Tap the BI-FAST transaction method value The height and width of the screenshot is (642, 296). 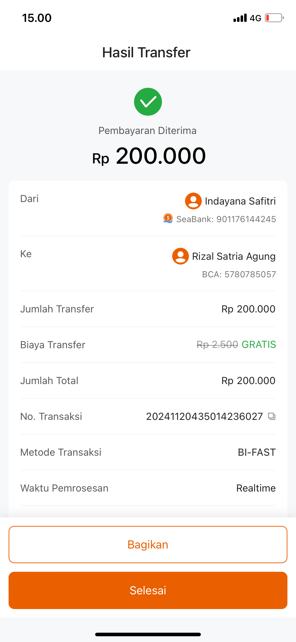(257, 452)
